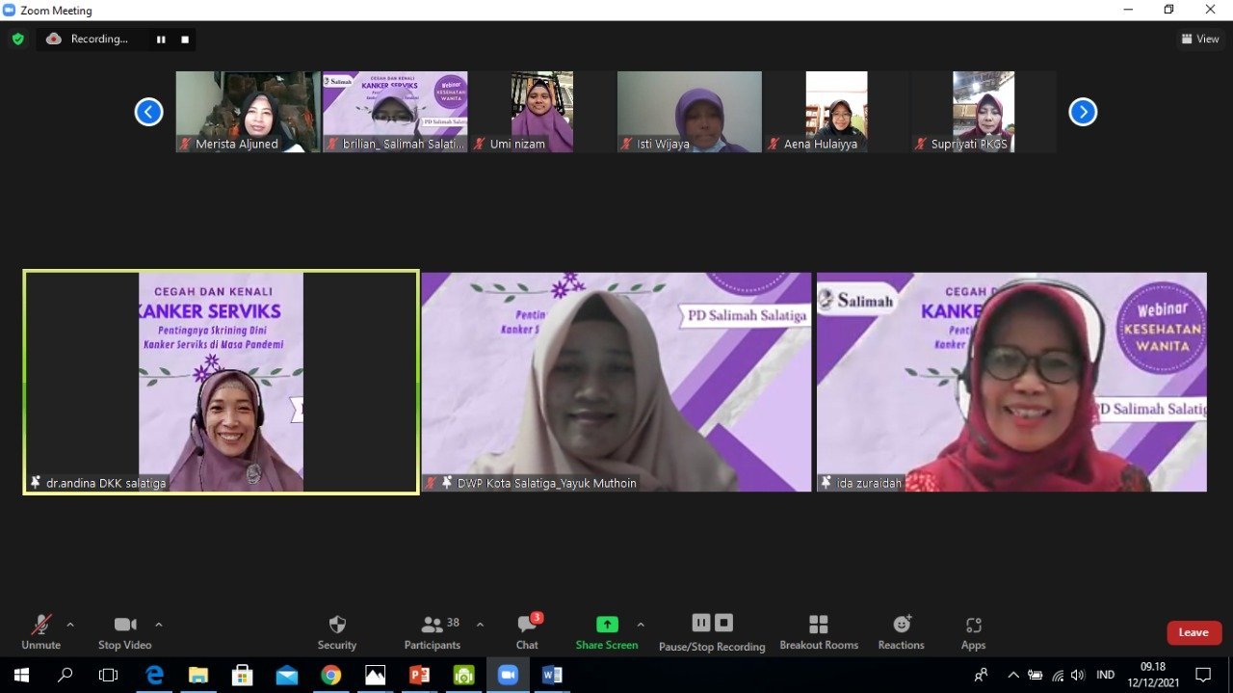Click the dr.andina DKK salatiga video tile

(222, 383)
